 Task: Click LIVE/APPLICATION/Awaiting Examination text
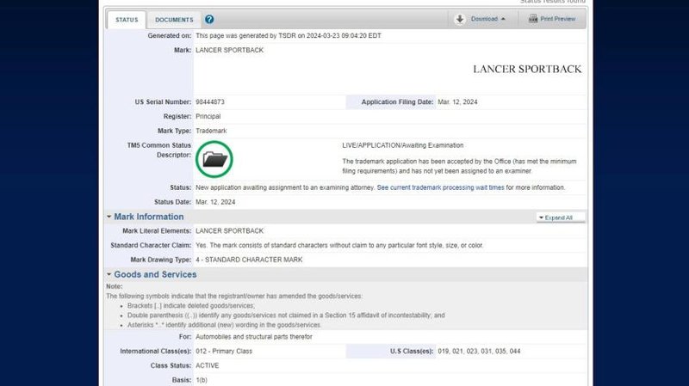pyautogui.click(x=403, y=145)
